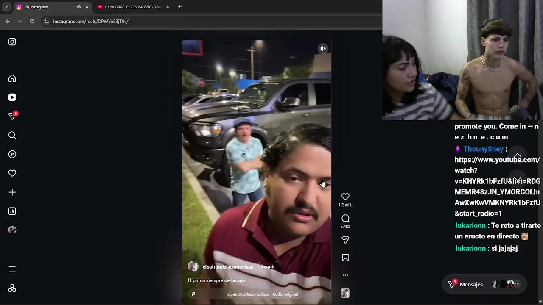This screenshot has width=543, height=305.
Task: Open the Reels section in sidebar
Action: (12, 97)
